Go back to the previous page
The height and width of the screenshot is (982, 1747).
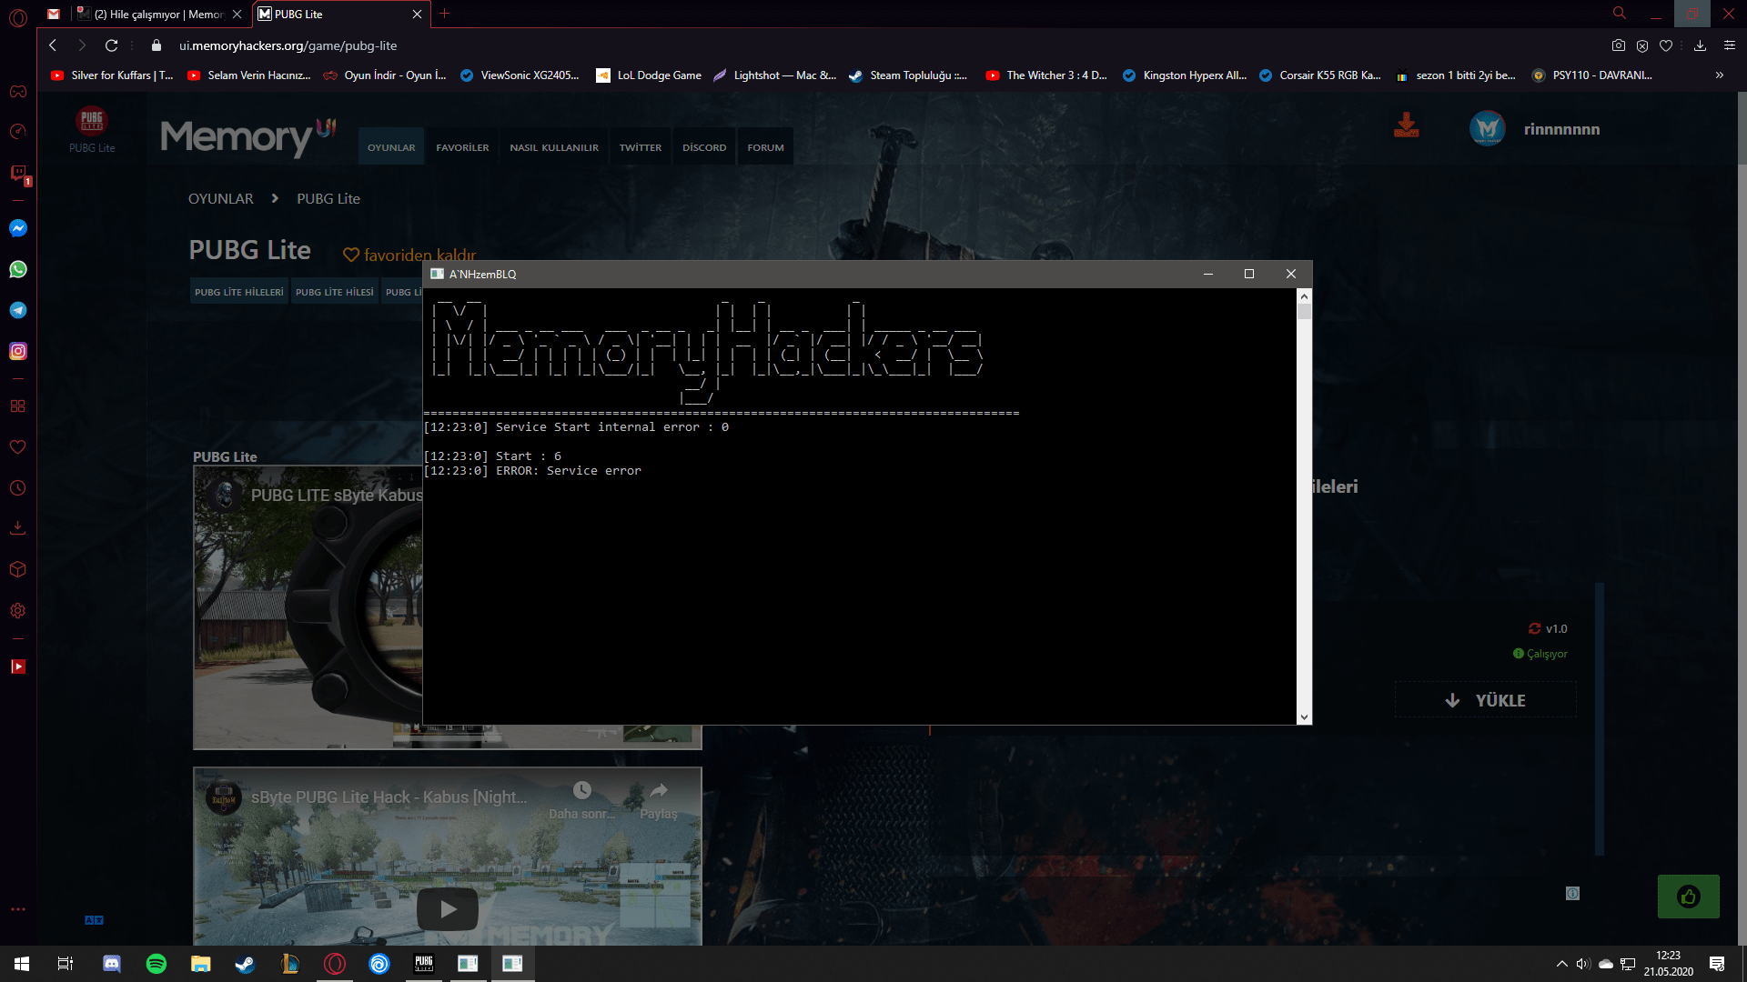[53, 45]
